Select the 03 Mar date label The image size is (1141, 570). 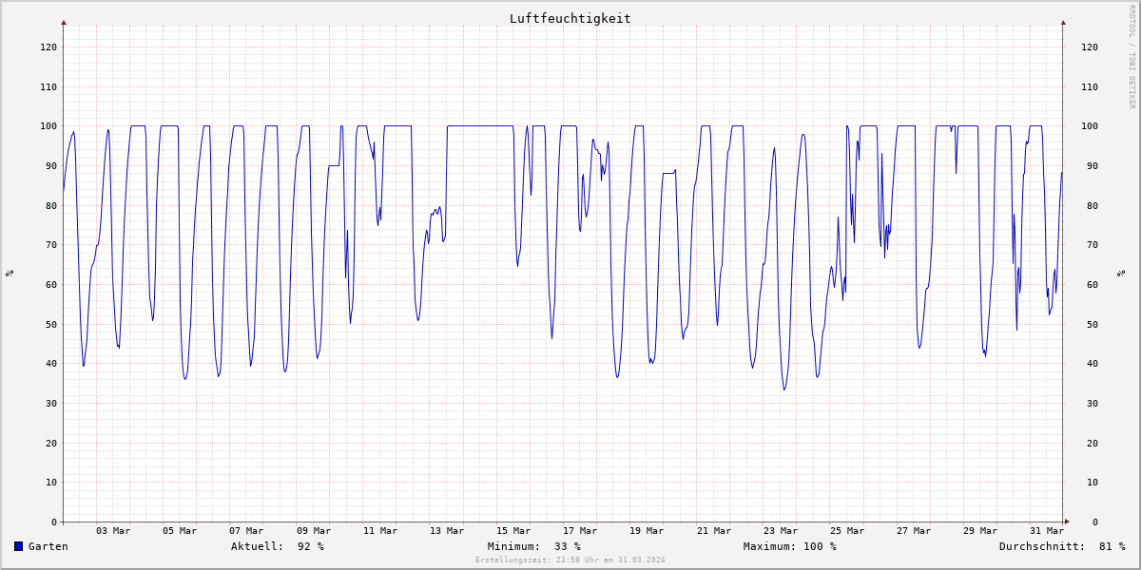(113, 531)
